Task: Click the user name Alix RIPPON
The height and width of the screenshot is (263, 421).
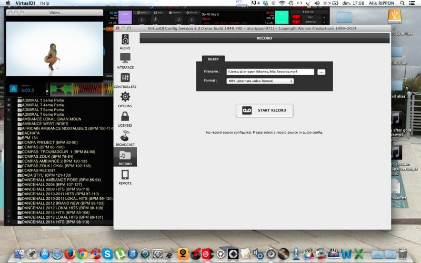Action: click(381, 3)
